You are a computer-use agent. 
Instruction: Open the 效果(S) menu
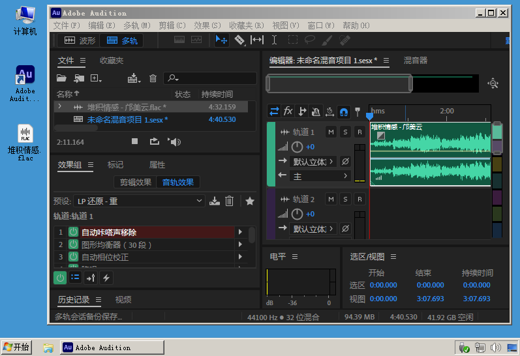tap(207, 25)
